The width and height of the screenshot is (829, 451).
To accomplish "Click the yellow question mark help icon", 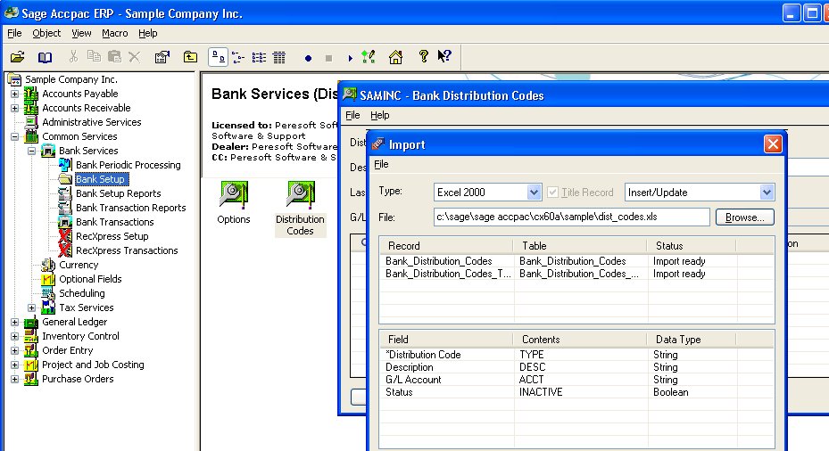I will 424,57.
